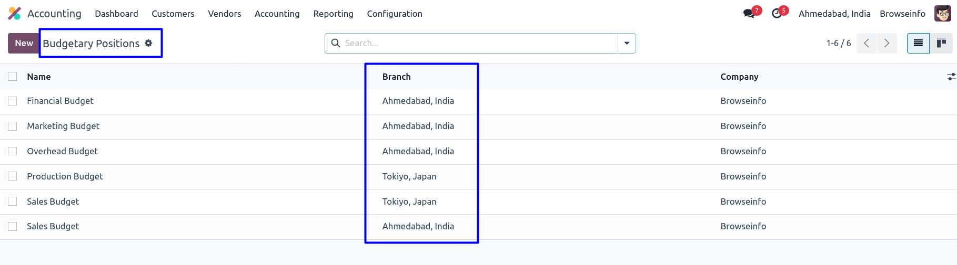This screenshot has width=957, height=265.
Task: Click the New button
Action: click(x=24, y=43)
